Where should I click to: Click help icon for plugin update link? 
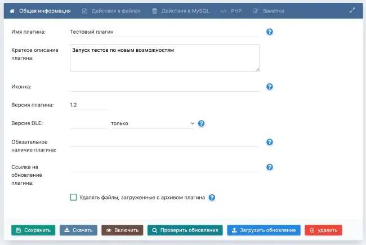pos(269,167)
